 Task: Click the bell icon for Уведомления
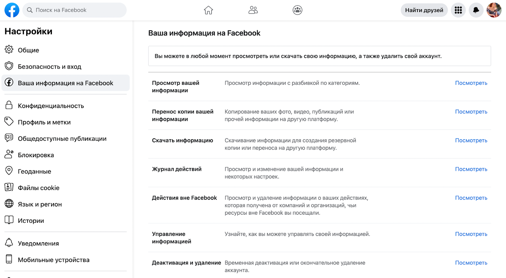[x=9, y=243]
